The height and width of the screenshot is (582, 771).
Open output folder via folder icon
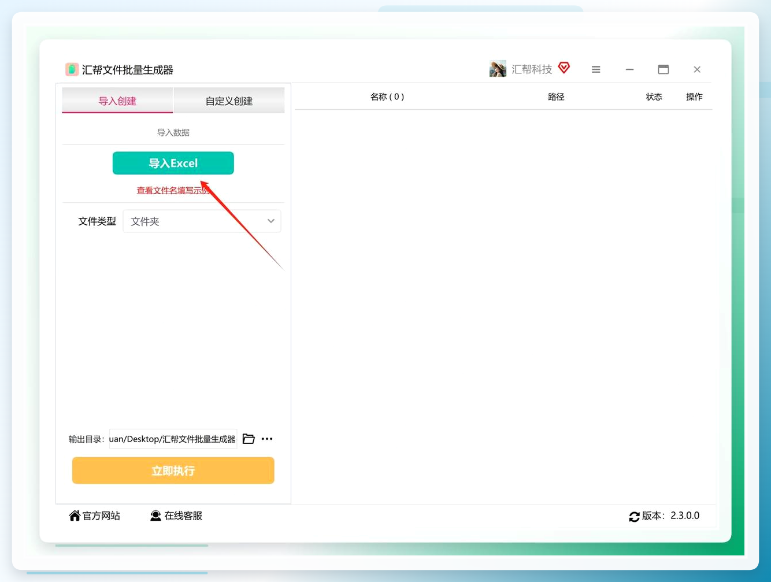[x=249, y=439]
